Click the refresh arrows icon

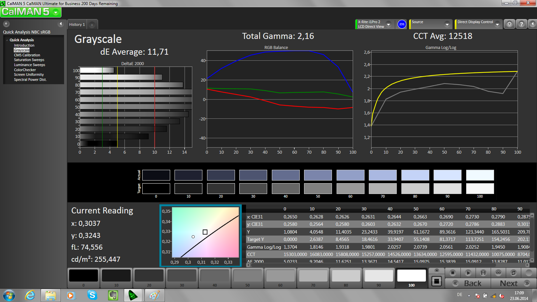513,273
